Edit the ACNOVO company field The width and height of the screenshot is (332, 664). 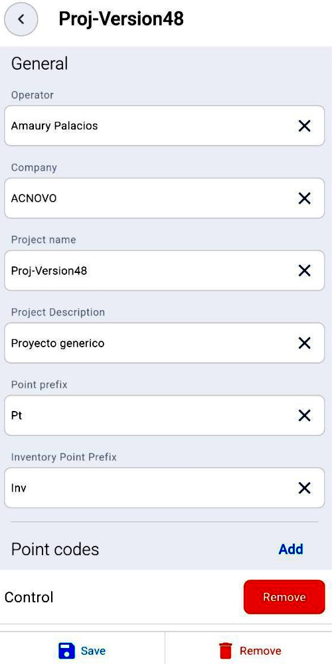click(x=164, y=198)
